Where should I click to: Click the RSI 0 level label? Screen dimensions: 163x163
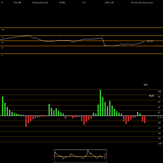coord(2,56)
